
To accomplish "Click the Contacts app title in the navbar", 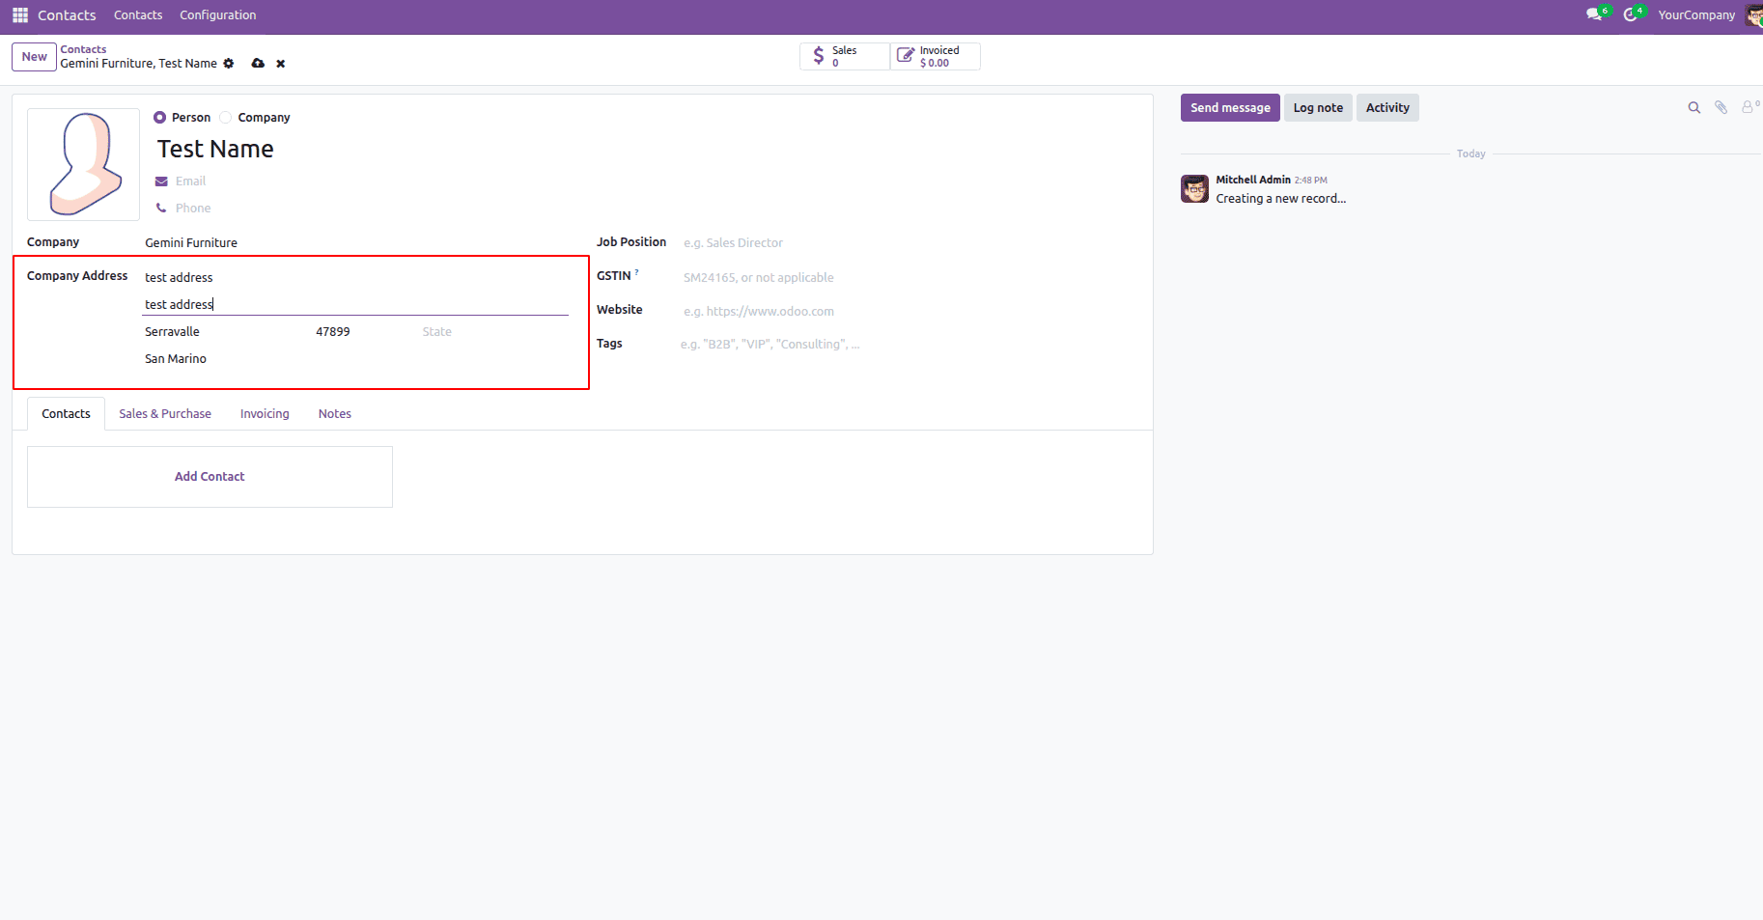I will 67,15.
